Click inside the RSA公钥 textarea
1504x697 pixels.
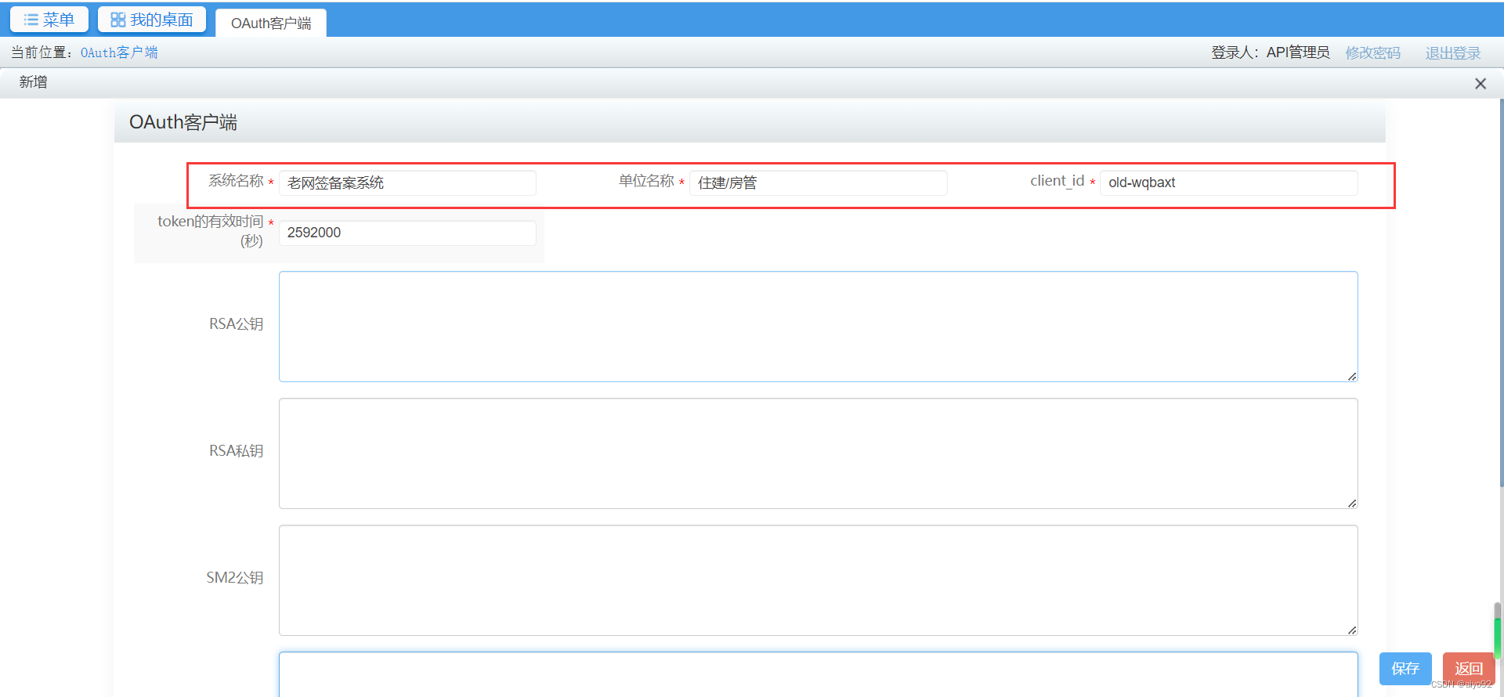pos(818,327)
